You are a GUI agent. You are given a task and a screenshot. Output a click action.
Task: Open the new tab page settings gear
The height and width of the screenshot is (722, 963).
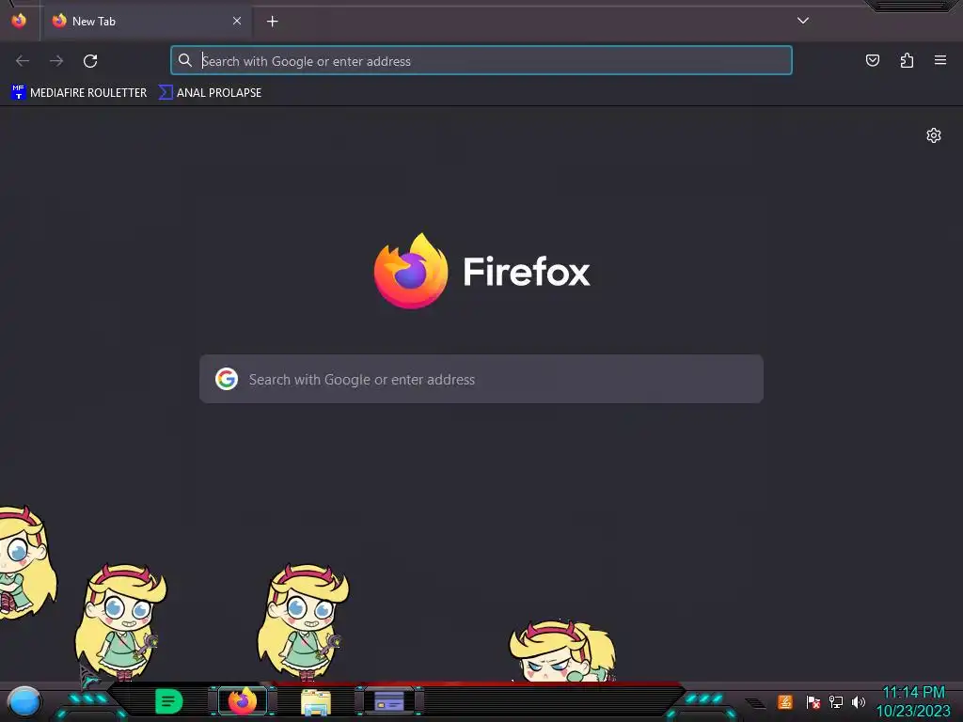coord(934,135)
